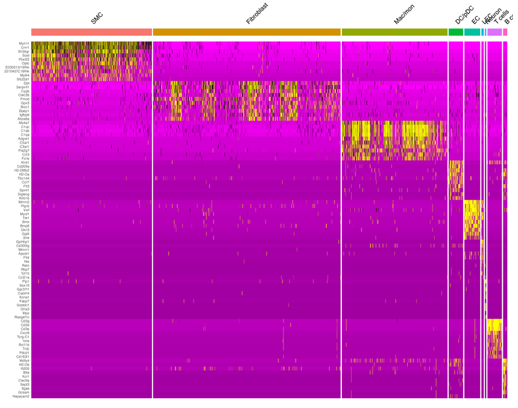Click the Cd209a gene row label
Image resolution: width=518 pixels, height=408 pixels.
23,167
